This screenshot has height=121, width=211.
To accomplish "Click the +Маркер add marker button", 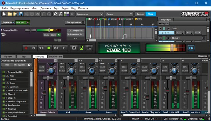I will click(164, 24).
